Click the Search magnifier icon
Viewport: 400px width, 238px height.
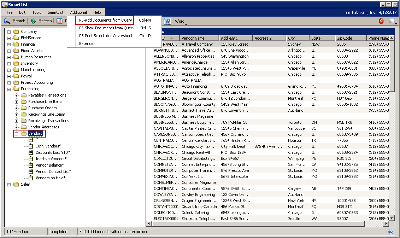7,21
